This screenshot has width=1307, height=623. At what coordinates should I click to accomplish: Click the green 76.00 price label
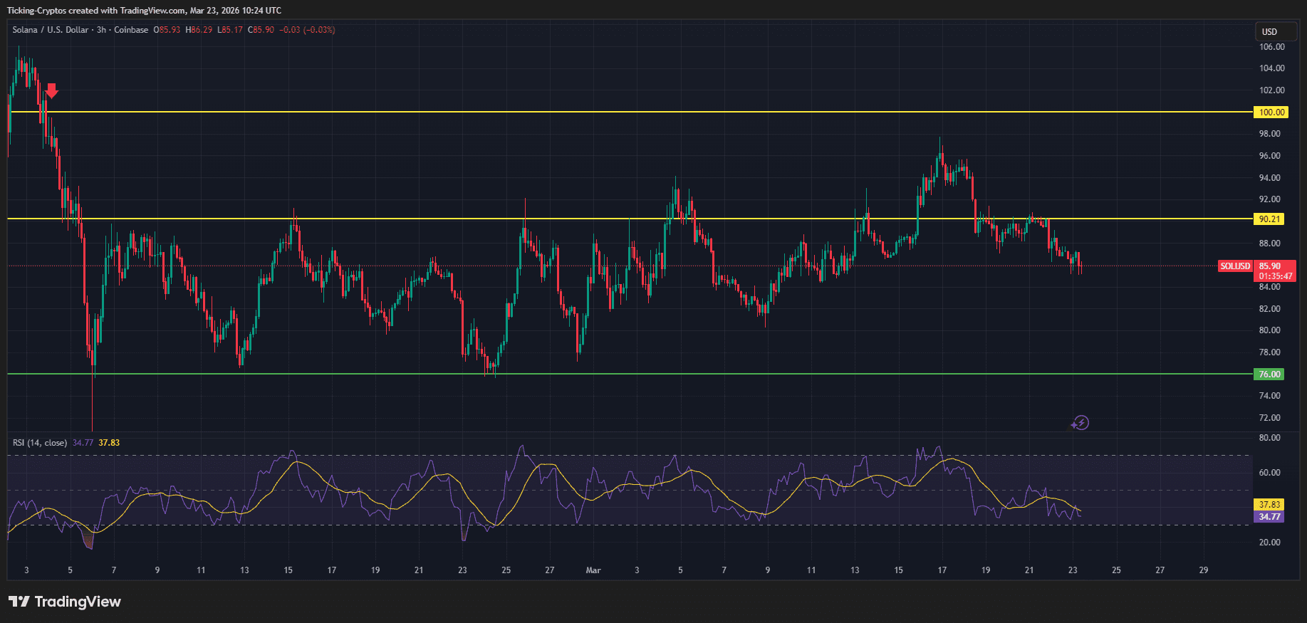[x=1269, y=374]
